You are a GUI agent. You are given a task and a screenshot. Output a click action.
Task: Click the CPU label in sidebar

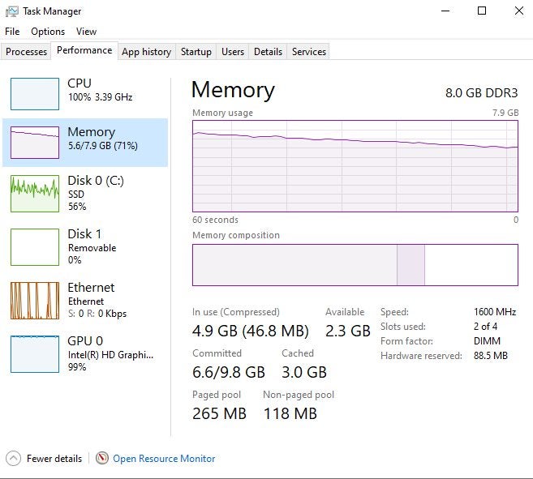pyautogui.click(x=80, y=83)
